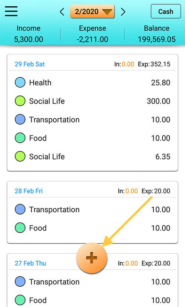The image size is (185, 307).
Task: Select 27 Feb Thu date header
Action: (x=30, y=263)
